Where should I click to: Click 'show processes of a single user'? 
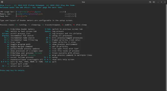point(27,51)
